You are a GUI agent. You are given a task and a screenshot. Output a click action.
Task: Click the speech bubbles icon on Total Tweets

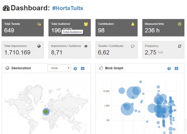tap(39, 24)
